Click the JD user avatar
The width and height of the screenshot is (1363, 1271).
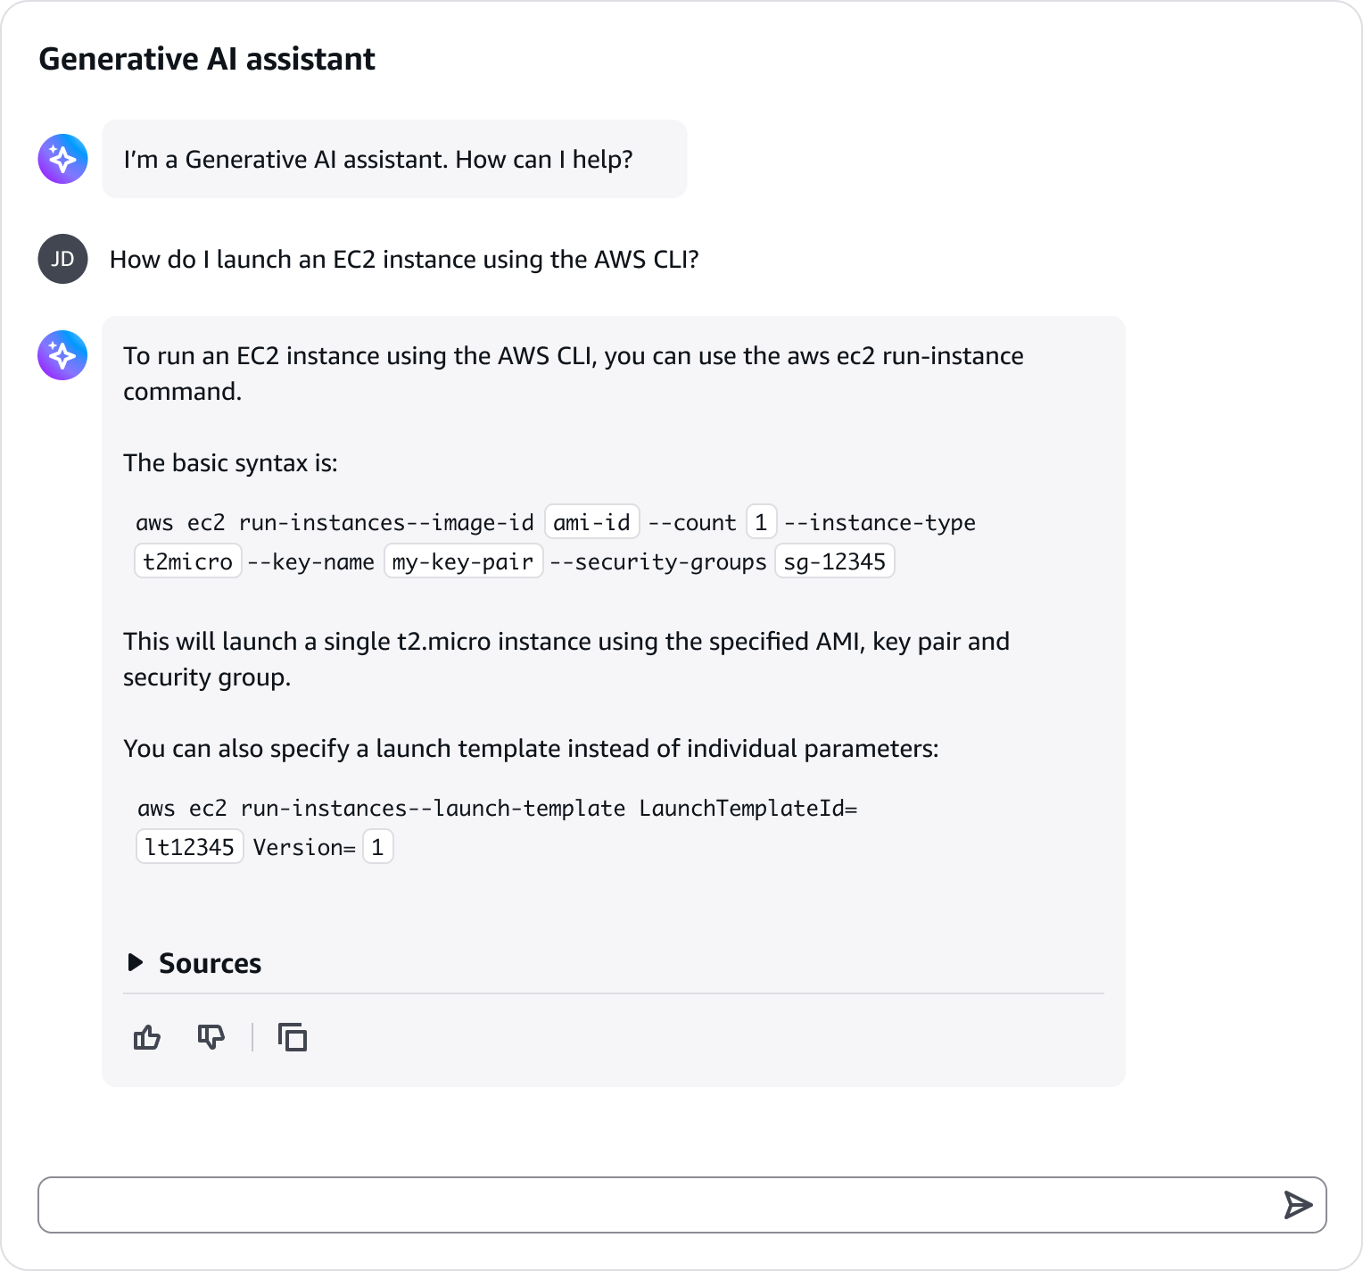pyautogui.click(x=62, y=259)
